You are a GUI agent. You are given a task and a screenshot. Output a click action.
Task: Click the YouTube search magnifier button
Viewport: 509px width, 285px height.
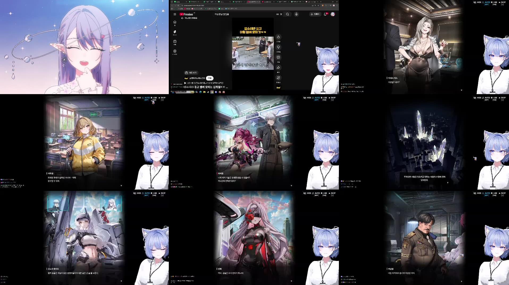tap(287, 14)
